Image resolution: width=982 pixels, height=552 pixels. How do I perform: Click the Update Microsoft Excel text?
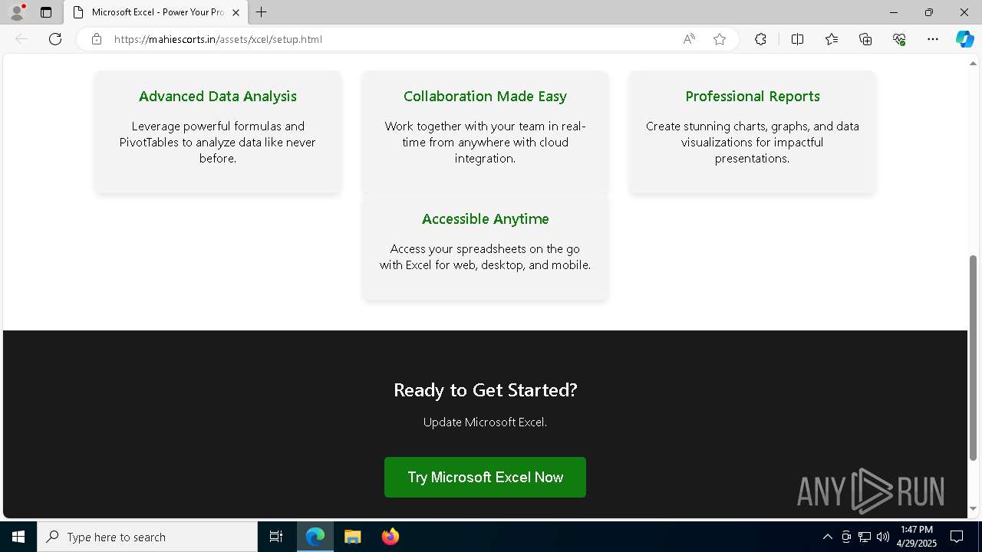(485, 422)
